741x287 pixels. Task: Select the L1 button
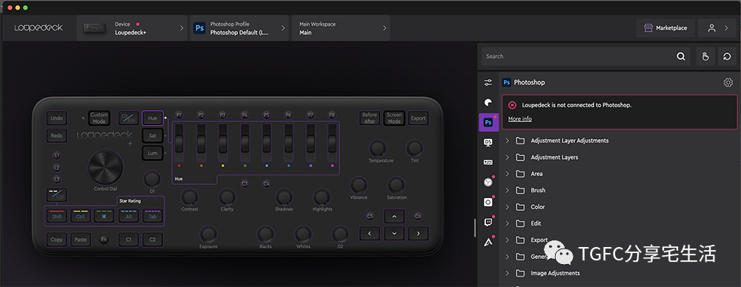click(57, 155)
